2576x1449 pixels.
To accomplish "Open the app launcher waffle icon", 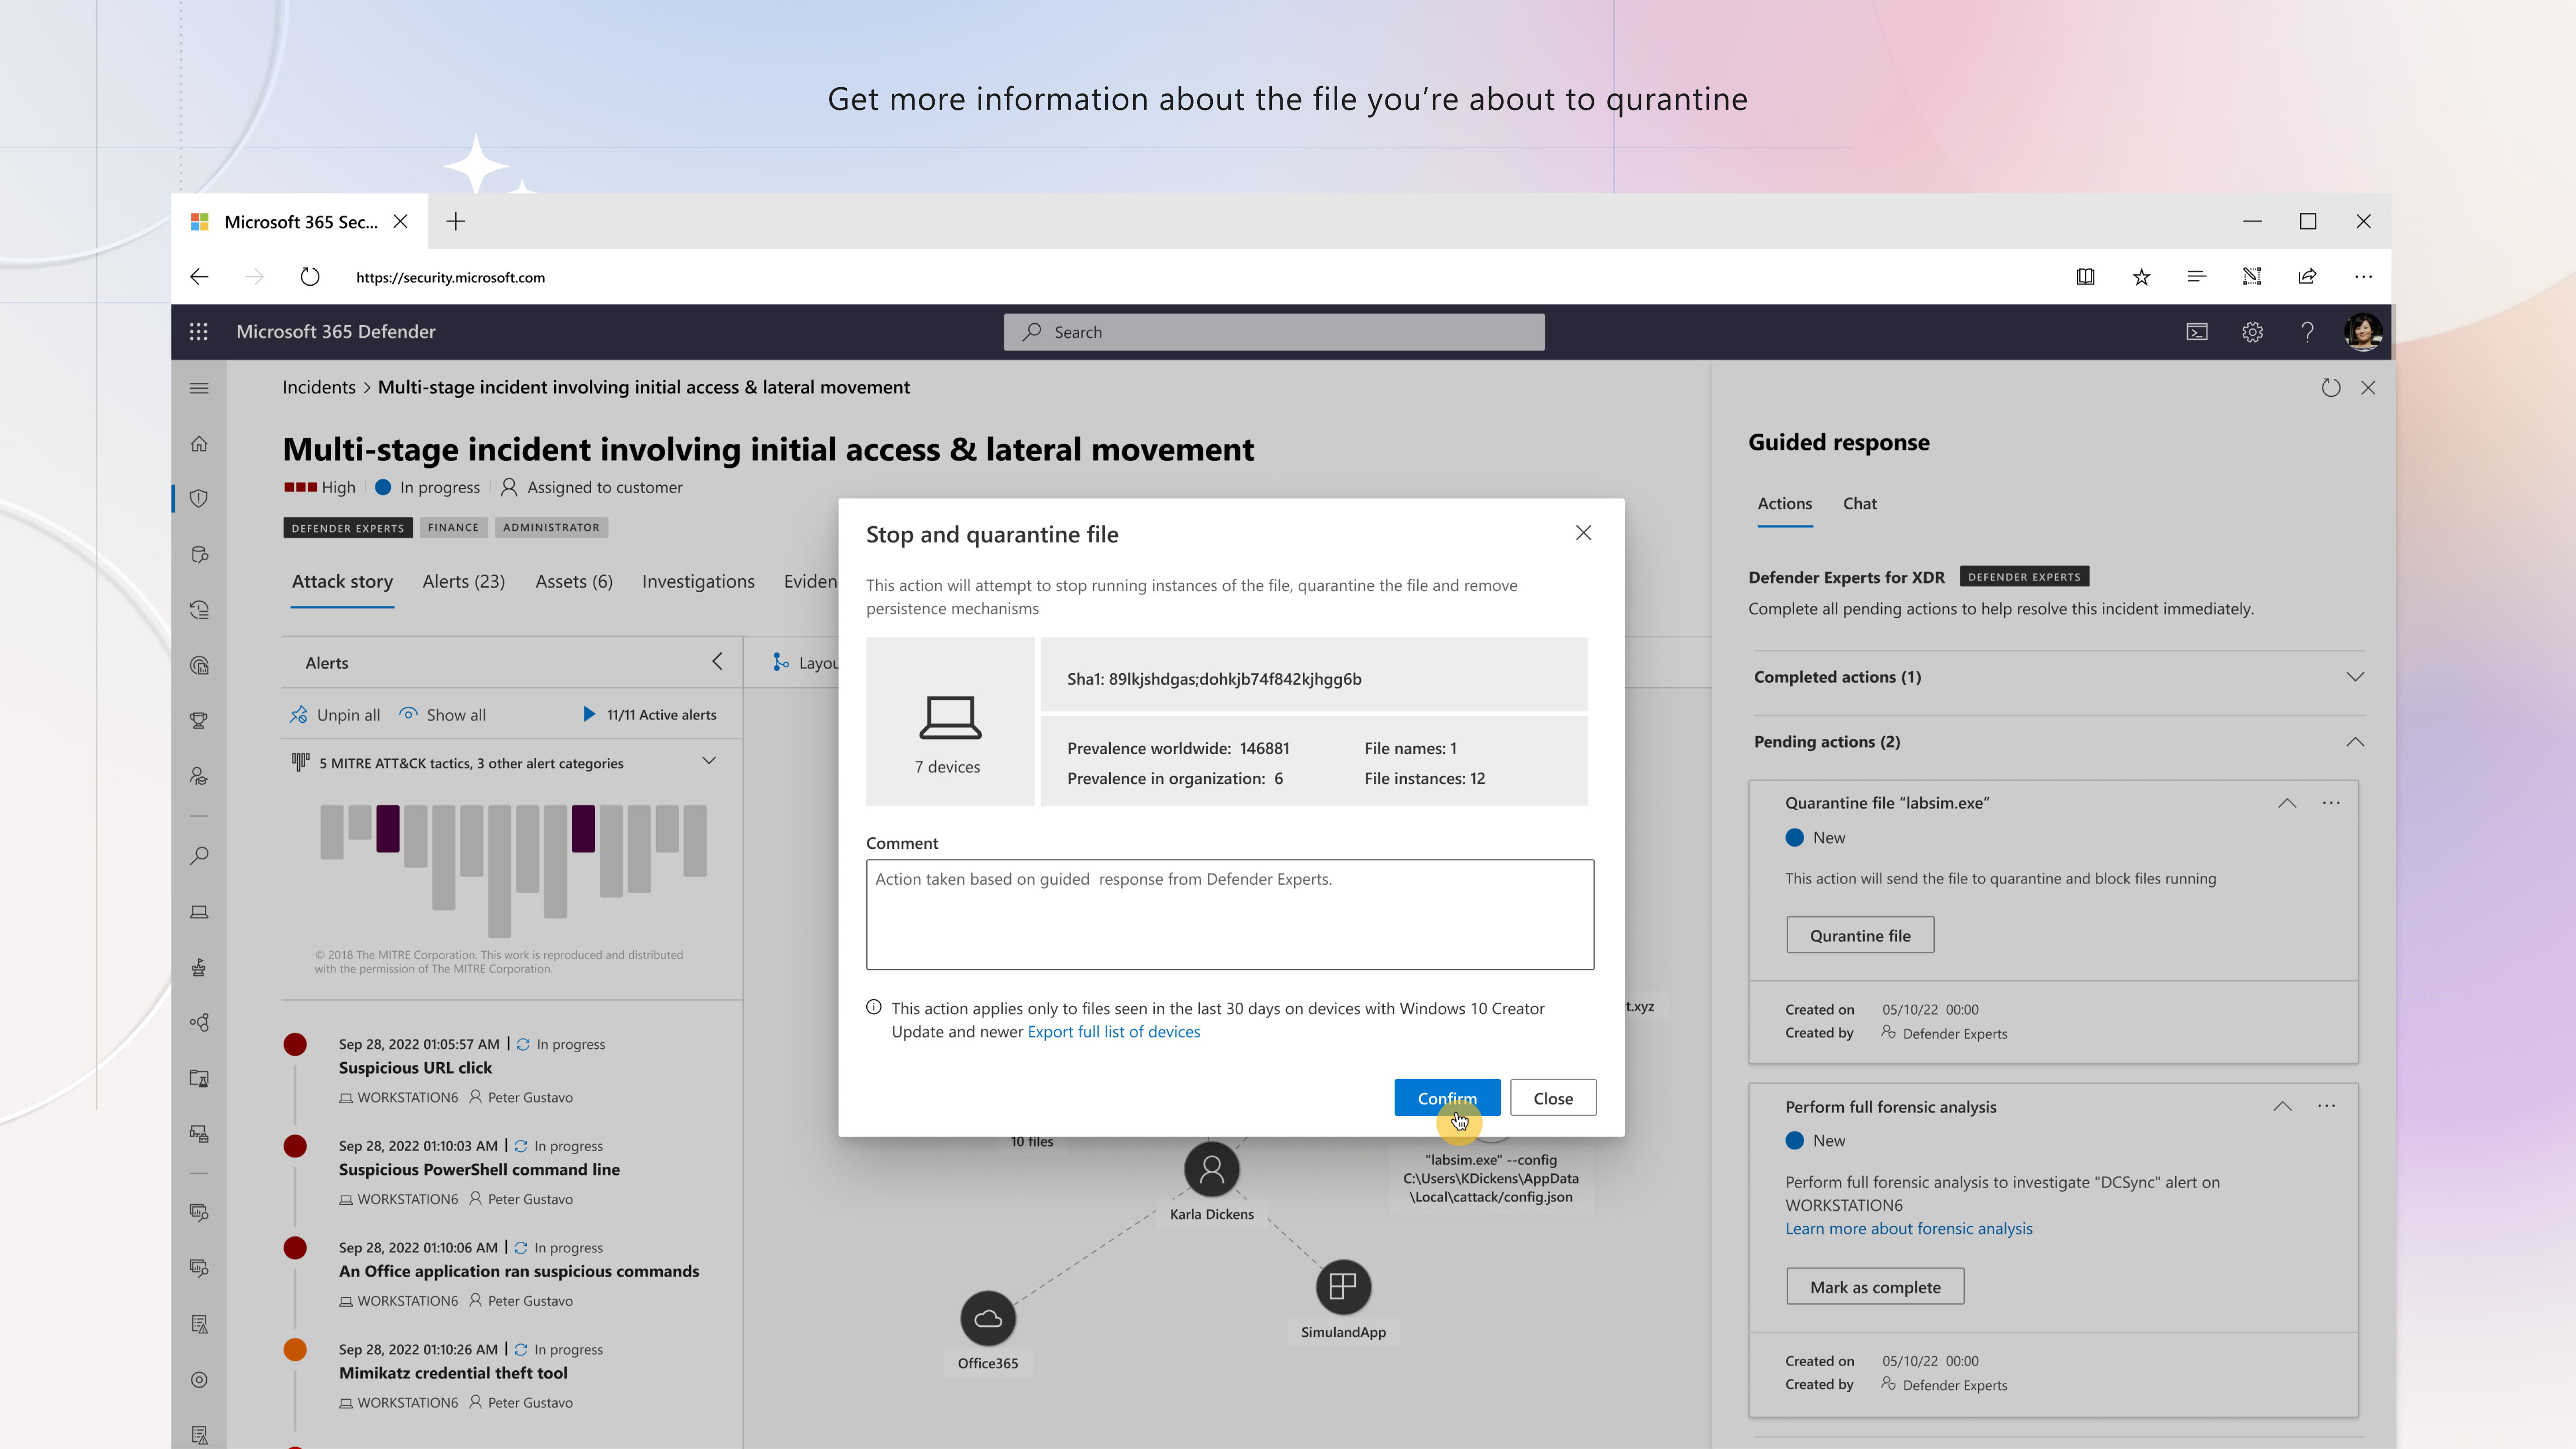I will pyautogui.click(x=198, y=332).
